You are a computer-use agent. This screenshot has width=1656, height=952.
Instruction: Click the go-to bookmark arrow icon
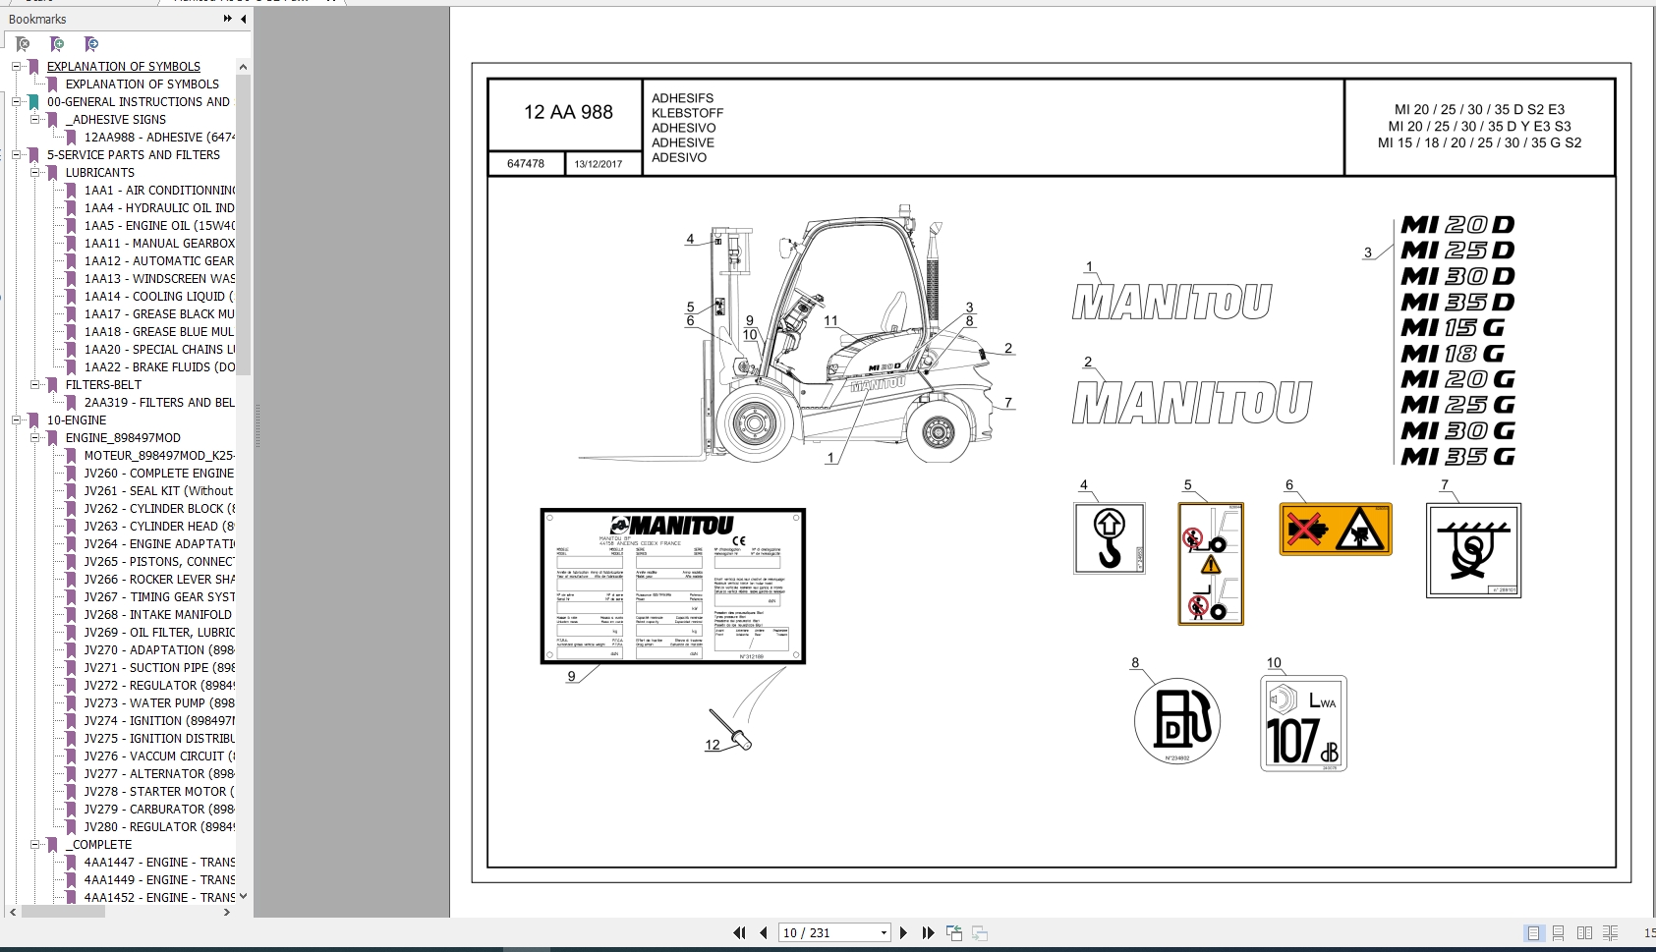91,44
